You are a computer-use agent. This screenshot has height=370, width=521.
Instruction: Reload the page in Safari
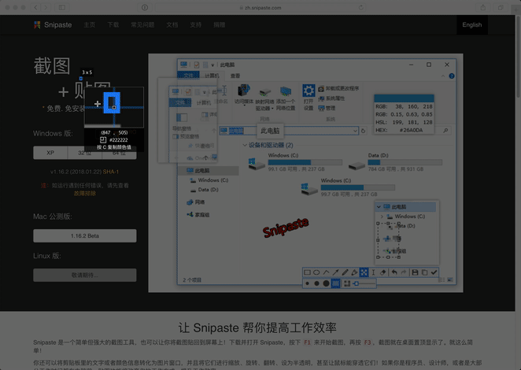pos(361,7)
